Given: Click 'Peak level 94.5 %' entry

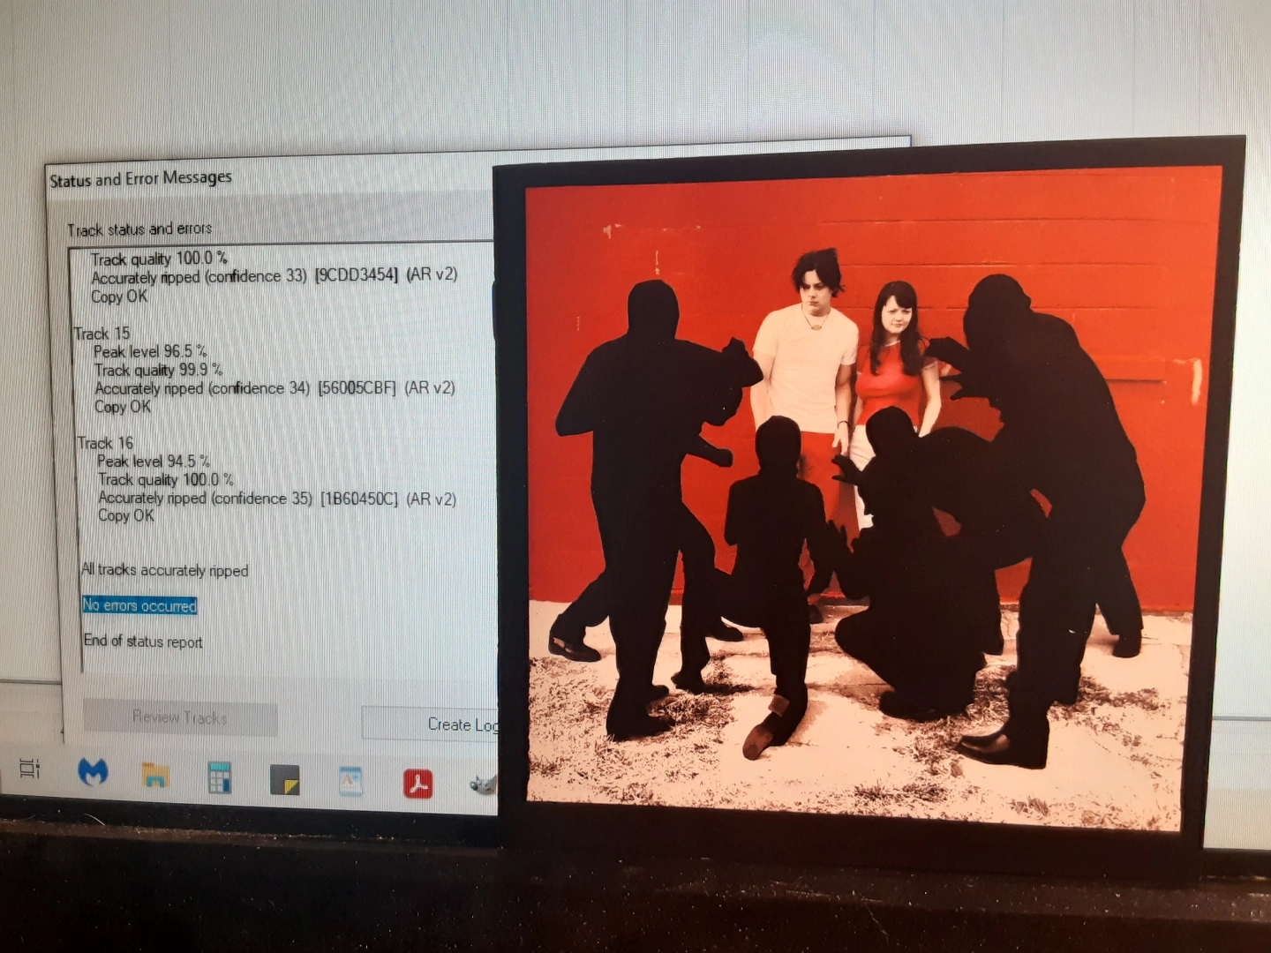Looking at the screenshot, I should click(154, 461).
